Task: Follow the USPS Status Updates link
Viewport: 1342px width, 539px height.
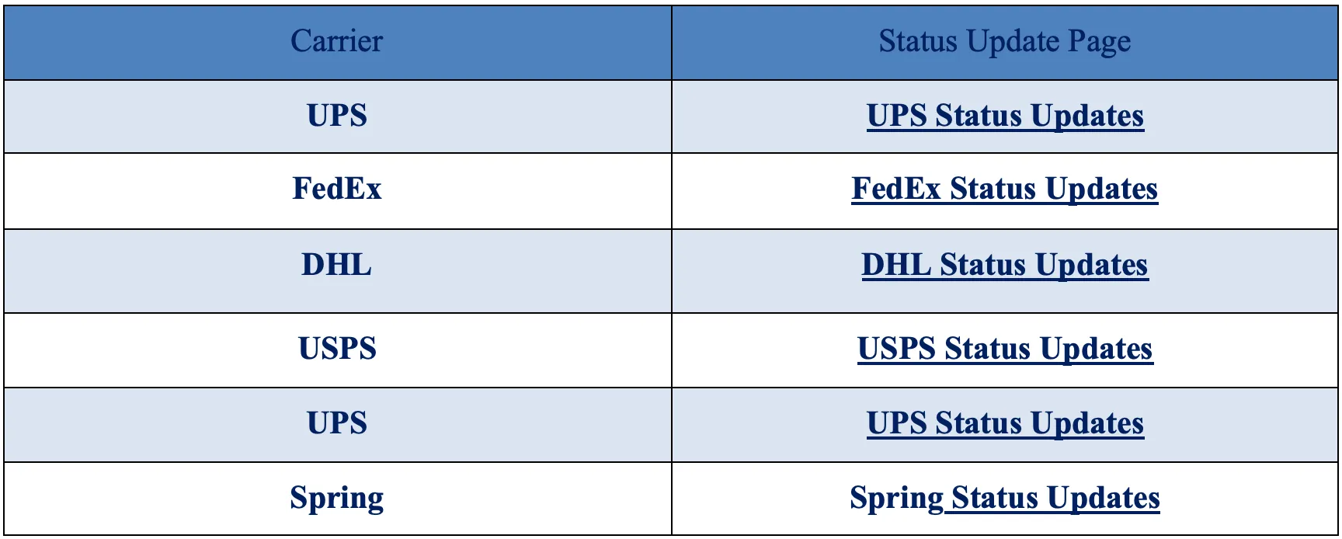Action: [1004, 349]
